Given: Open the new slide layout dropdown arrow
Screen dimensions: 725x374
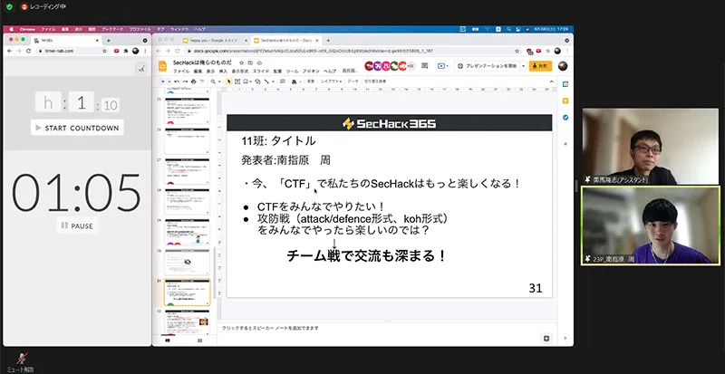Looking at the screenshot, I should coord(169,82).
